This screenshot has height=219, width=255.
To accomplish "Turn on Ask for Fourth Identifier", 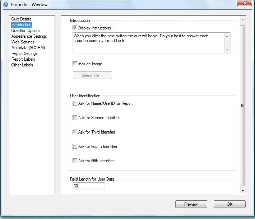I will point(75,146).
